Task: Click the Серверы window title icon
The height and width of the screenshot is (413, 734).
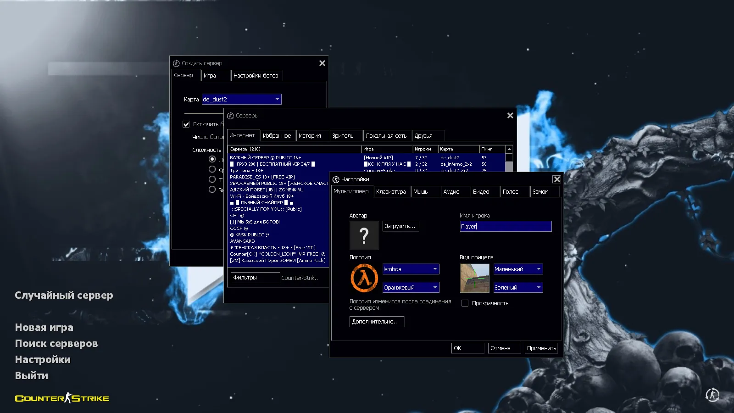Action: click(230, 116)
